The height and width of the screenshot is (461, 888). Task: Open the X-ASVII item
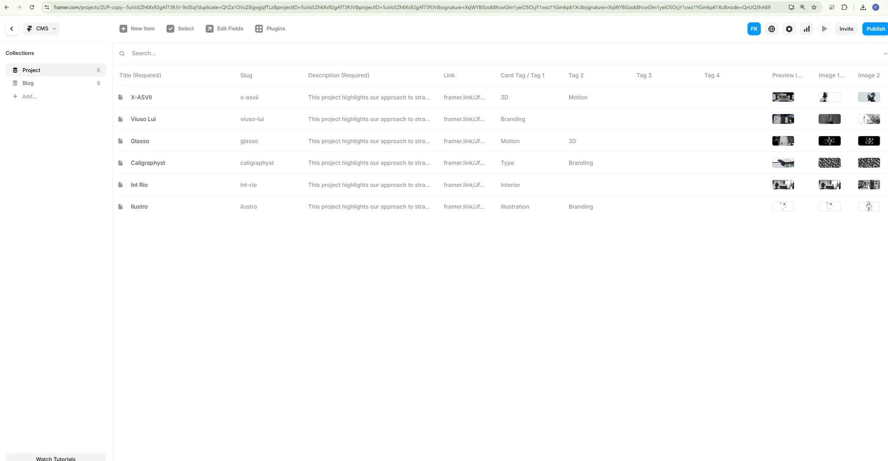coord(141,97)
